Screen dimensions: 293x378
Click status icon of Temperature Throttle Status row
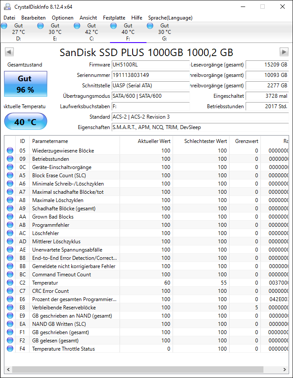tap(10, 348)
